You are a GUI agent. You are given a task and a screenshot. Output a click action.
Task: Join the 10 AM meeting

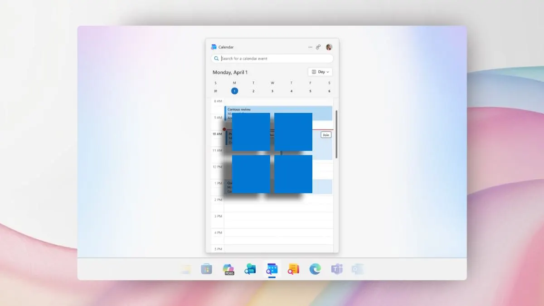pos(325,134)
